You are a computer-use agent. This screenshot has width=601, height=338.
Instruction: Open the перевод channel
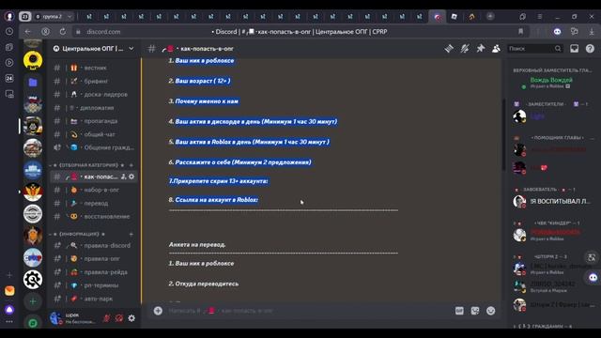[94, 203]
